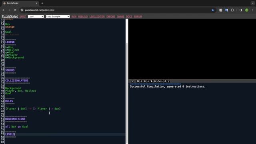Click '0=Background' legend line

point(14,58)
